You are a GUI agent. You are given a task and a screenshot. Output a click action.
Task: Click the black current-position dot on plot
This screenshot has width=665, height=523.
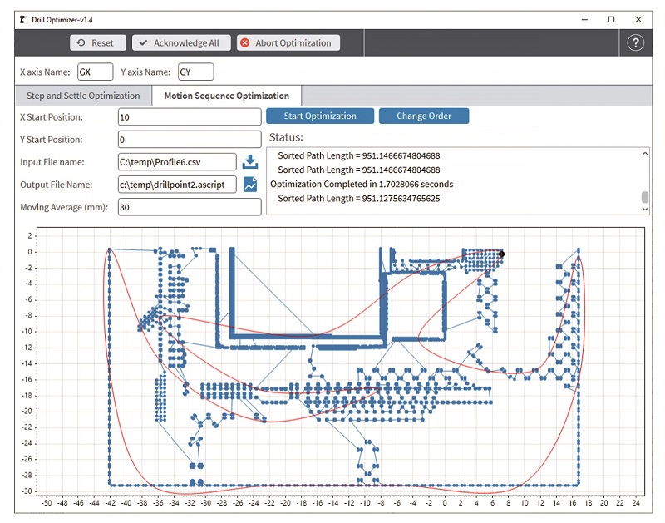(502, 254)
